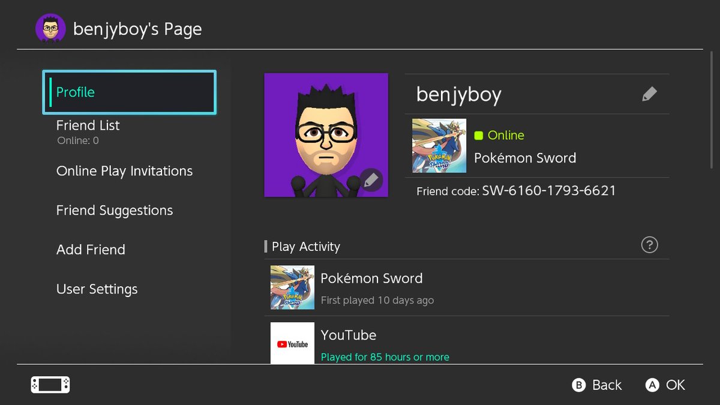The width and height of the screenshot is (720, 405).
Task: View Friend Suggestions
Action: [114, 210]
